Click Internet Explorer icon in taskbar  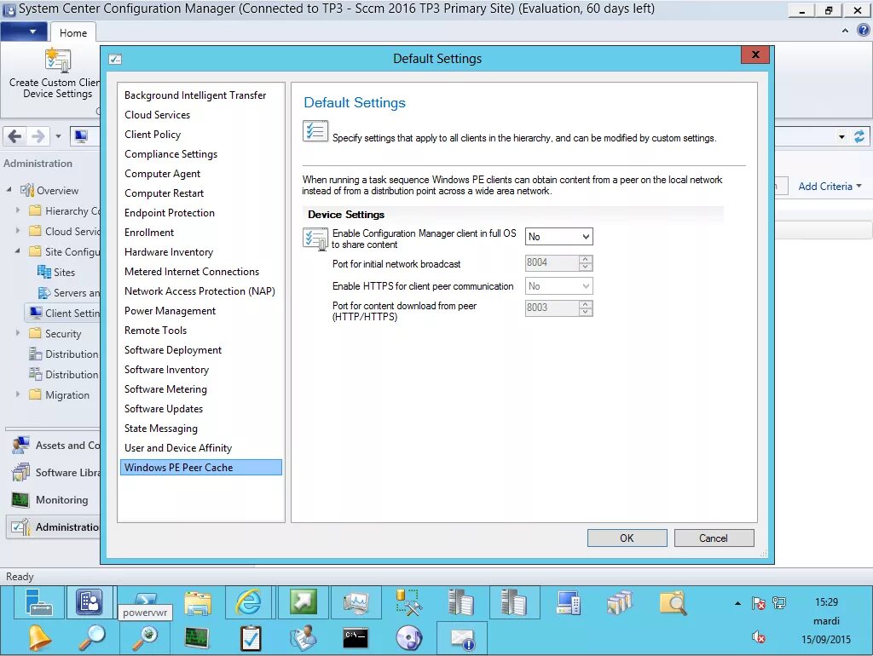(x=248, y=602)
